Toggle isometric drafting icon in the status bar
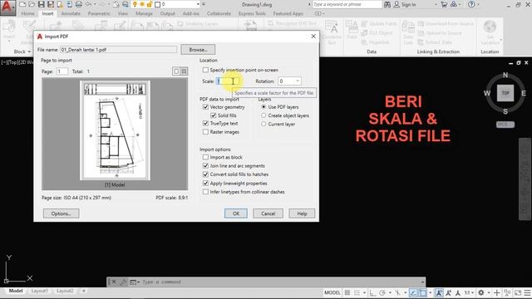532x299 pixels. [397, 292]
